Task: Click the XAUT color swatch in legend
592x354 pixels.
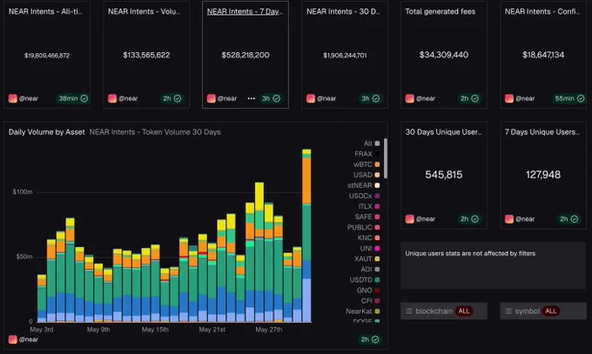Action: tap(377, 259)
